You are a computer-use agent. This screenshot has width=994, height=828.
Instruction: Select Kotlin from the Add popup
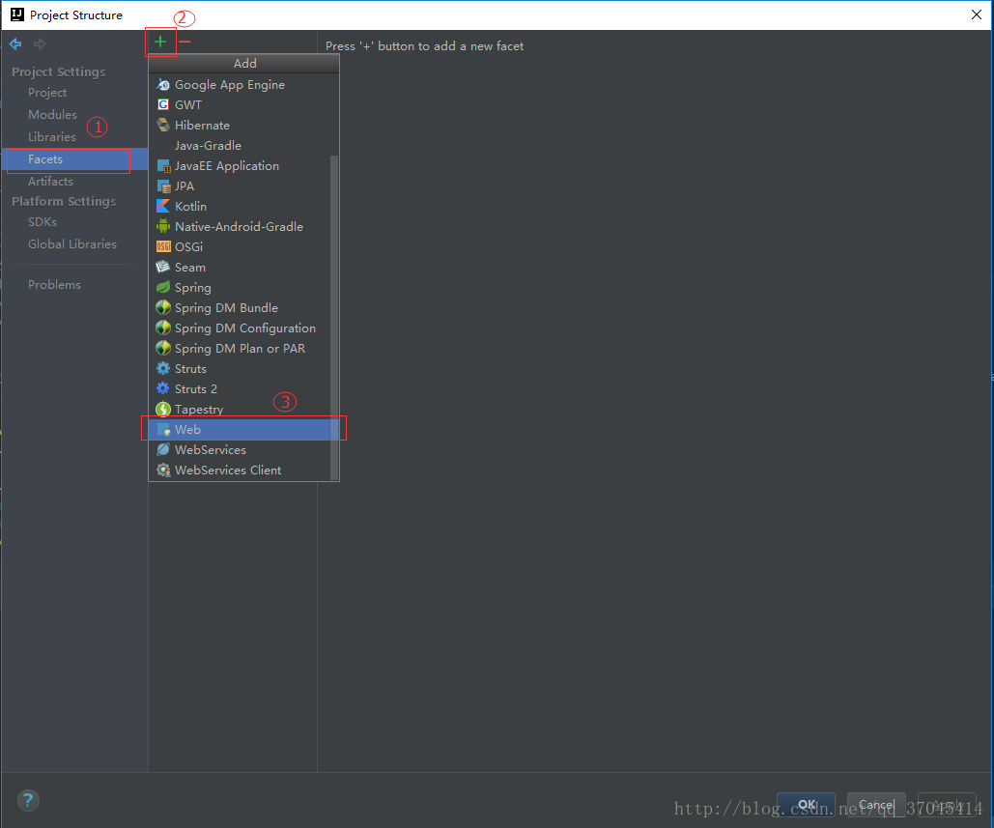(x=240, y=206)
